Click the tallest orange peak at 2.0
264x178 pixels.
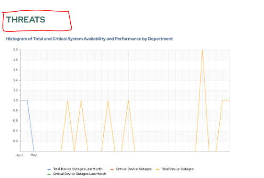(x=202, y=50)
